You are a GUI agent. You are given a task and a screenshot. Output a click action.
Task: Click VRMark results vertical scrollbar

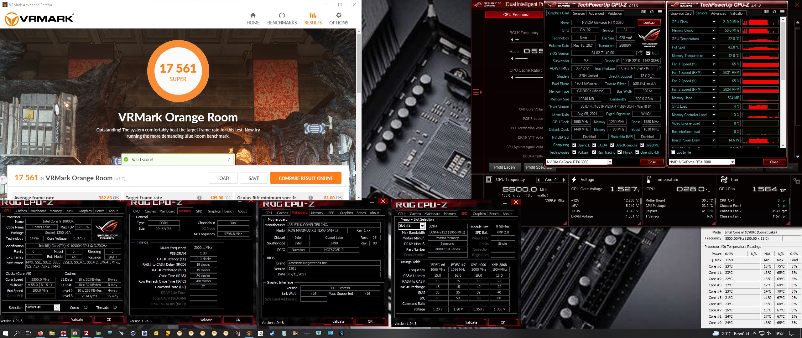(359, 63)
